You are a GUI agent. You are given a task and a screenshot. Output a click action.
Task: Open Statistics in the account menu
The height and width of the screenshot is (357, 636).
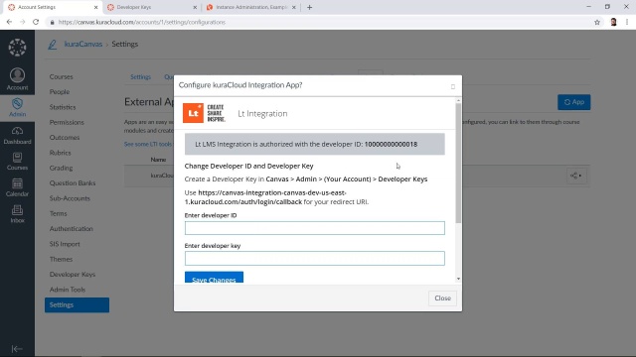pyautogui.click(x=63, y=107)
